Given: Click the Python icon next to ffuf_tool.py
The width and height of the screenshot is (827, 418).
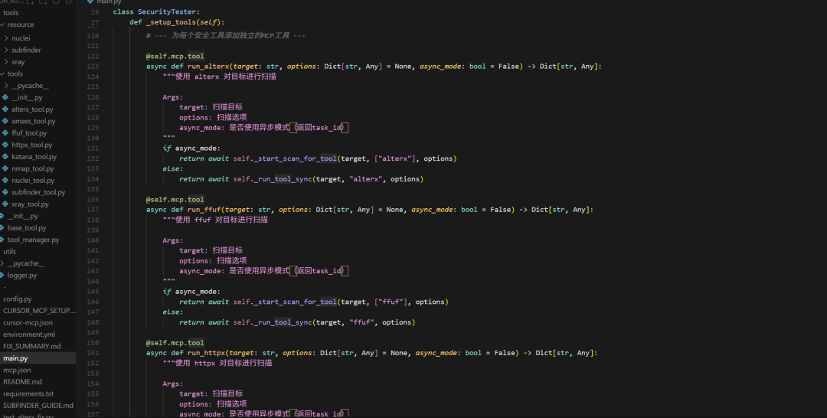Looking at the screenshot, I should pyautogui.click(x=5, y=133).
